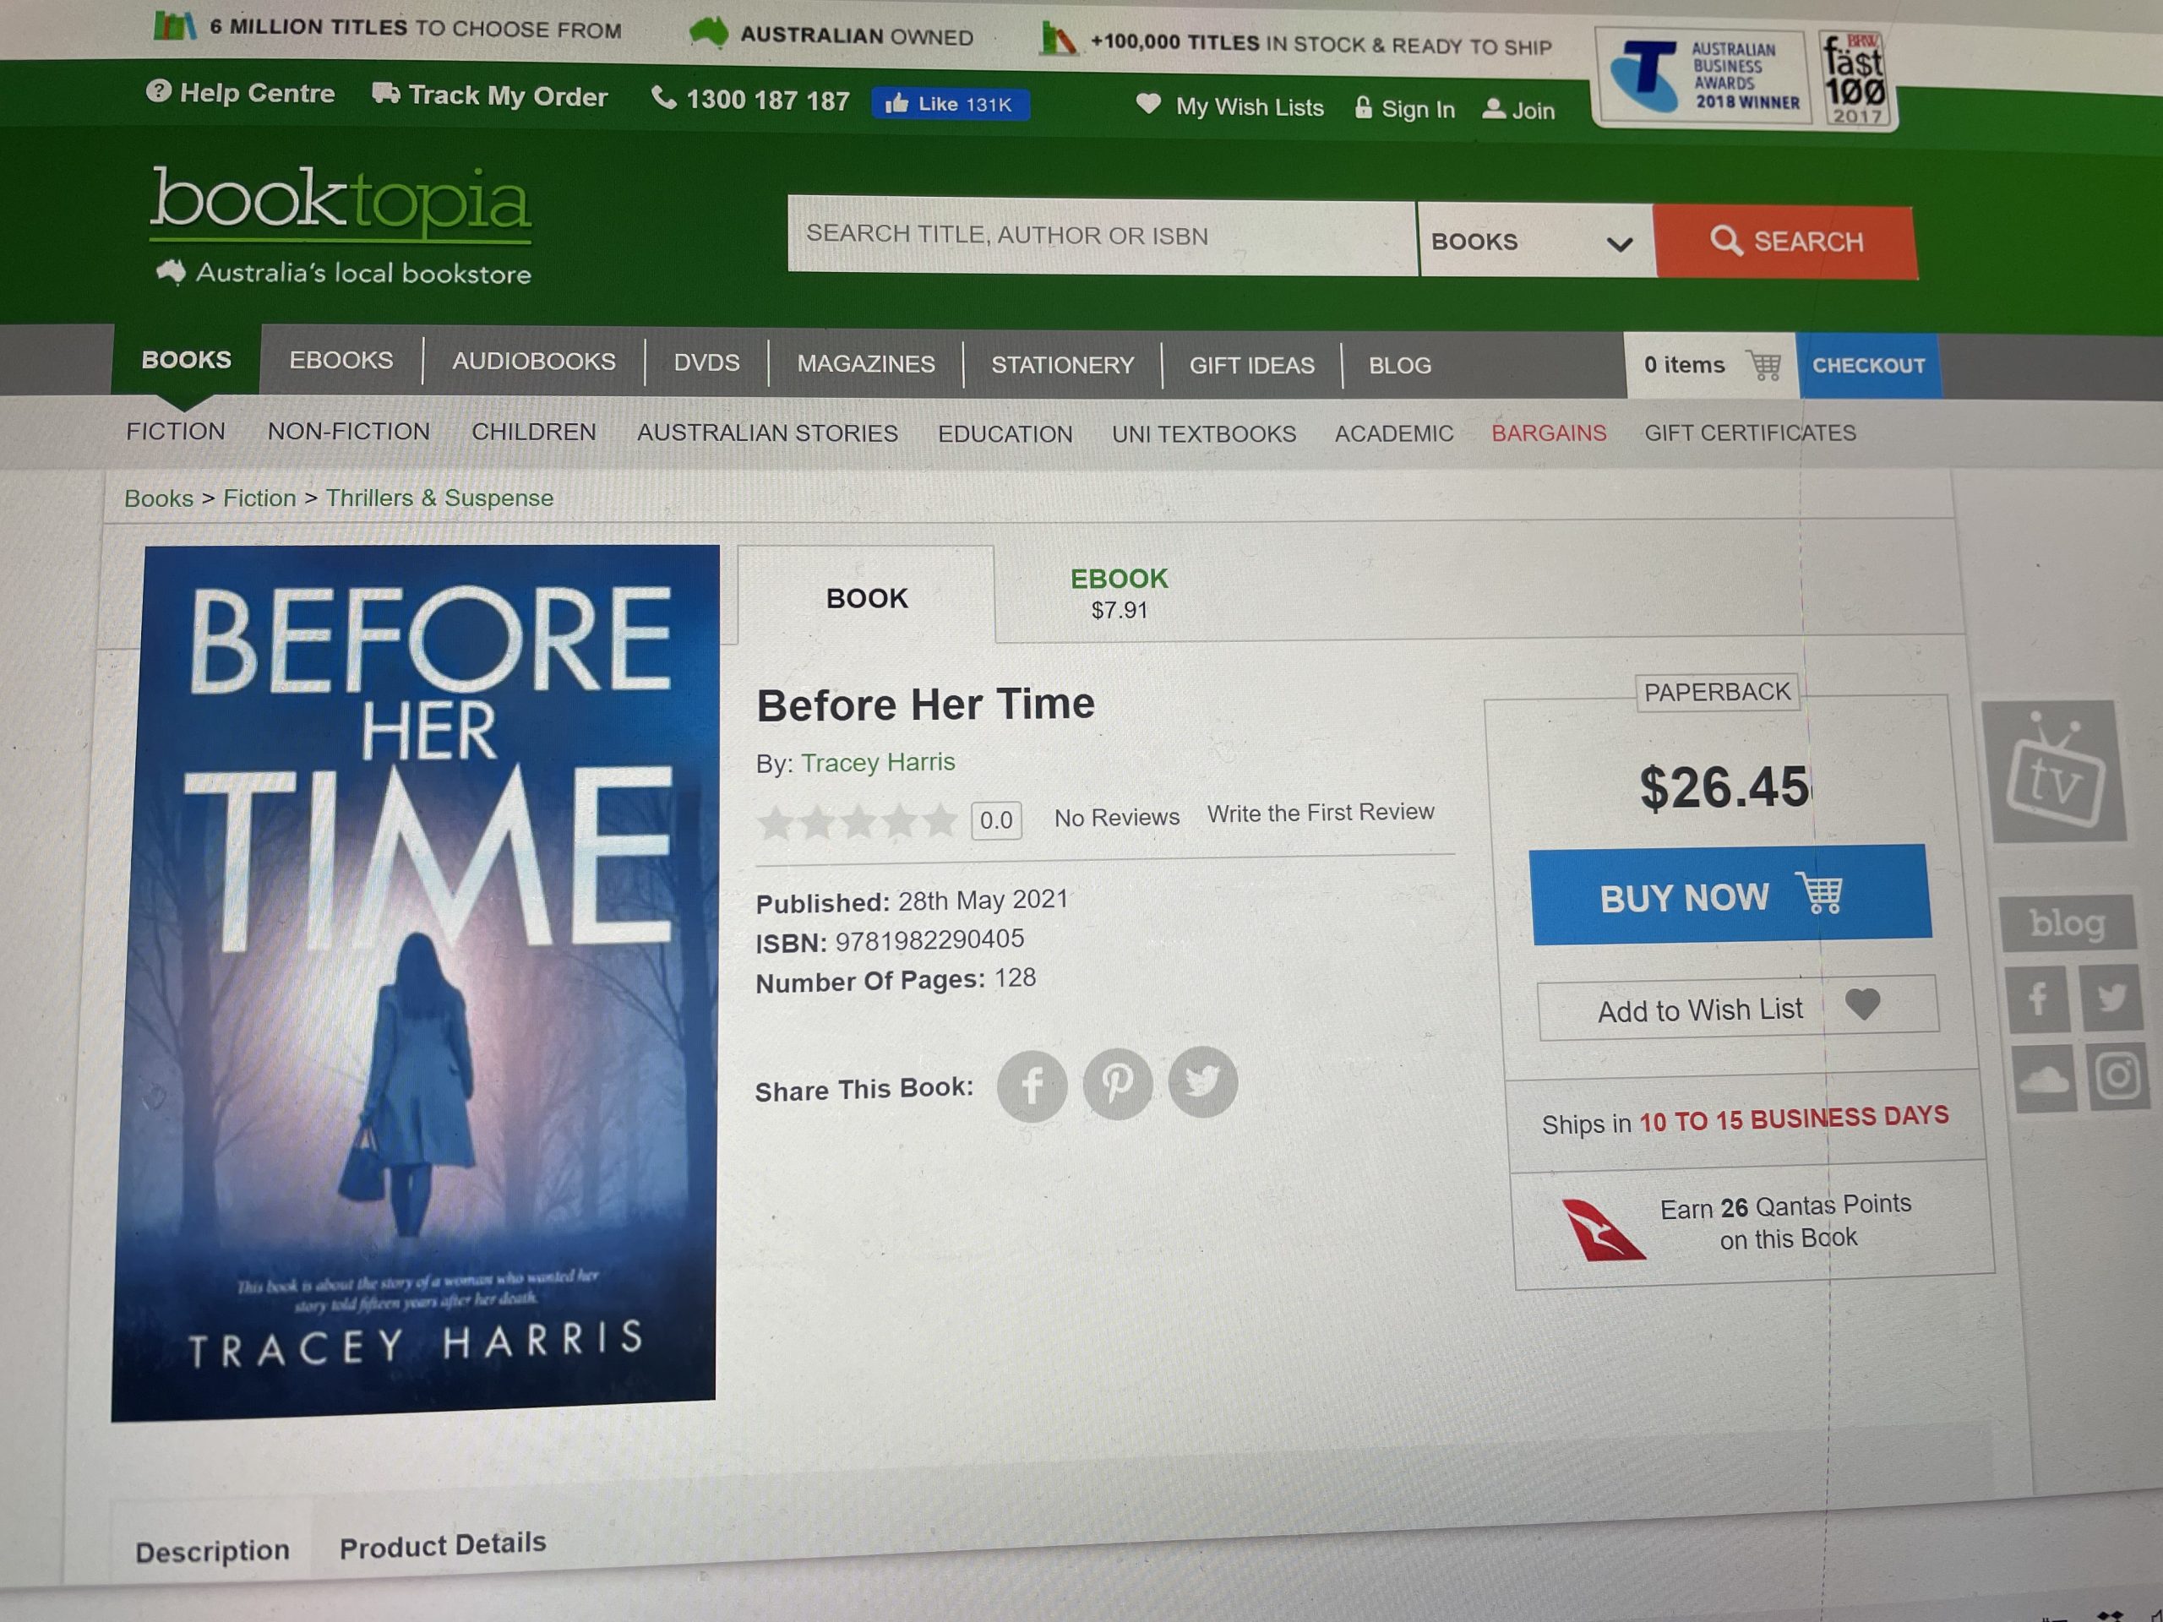2163x1622 pixels.
Task: Open author link Tracey Harris
Action: tap(878, 763)
